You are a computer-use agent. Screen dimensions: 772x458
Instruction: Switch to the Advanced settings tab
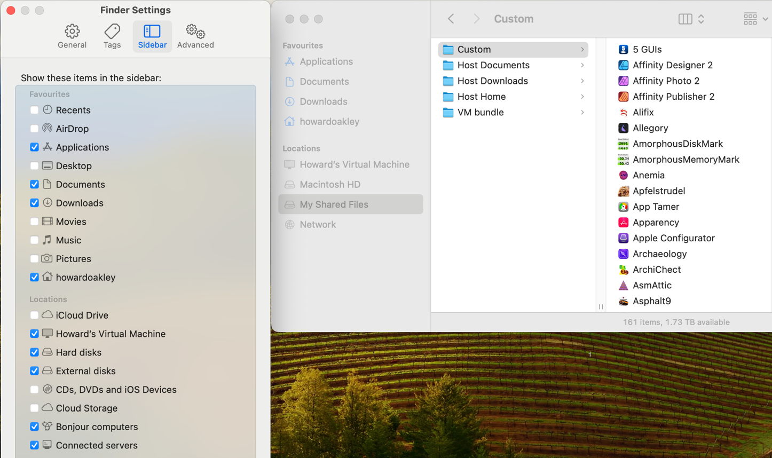point(195,36)
